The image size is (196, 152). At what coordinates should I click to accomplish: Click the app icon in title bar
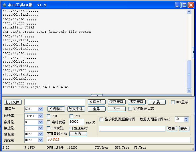[x=4, y=5]
